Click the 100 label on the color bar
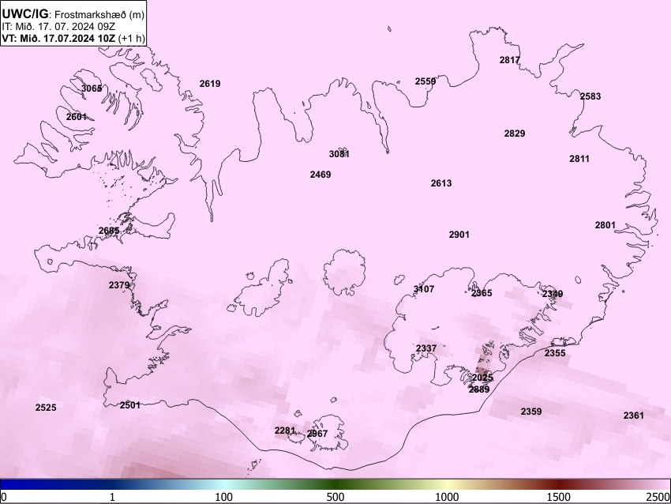 click(224, 497)
